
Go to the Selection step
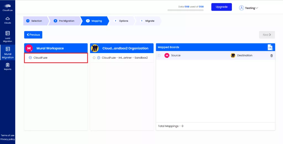coord(35,21)
